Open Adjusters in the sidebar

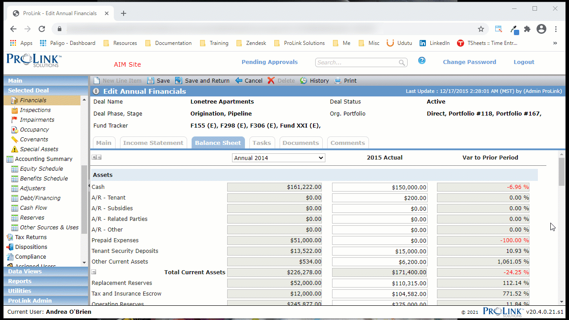coord(32,188)
